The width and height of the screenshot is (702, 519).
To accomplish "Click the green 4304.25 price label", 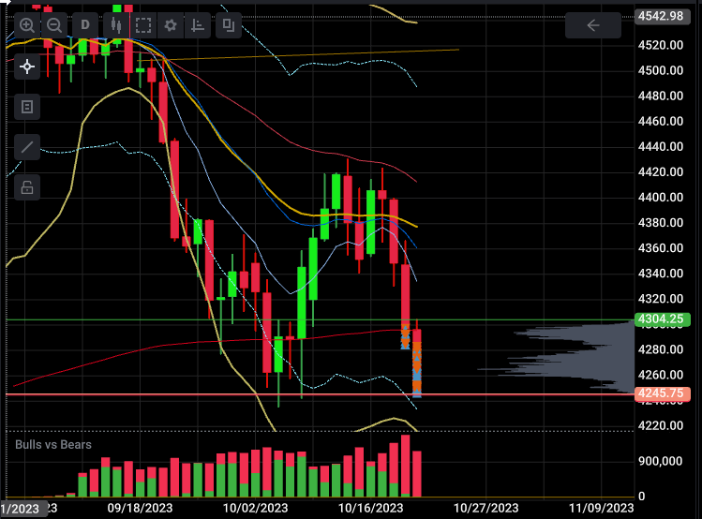I will point(662,319).
